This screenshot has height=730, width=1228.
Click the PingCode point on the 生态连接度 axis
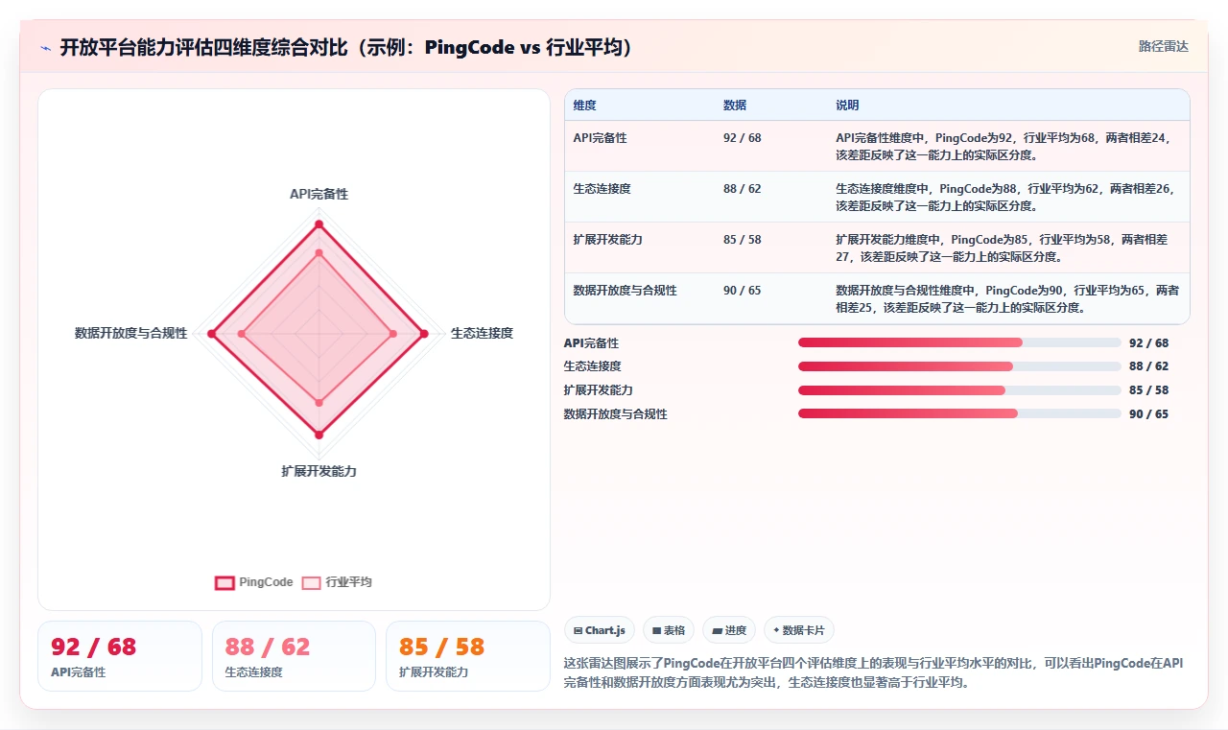[x=424, y=333]
